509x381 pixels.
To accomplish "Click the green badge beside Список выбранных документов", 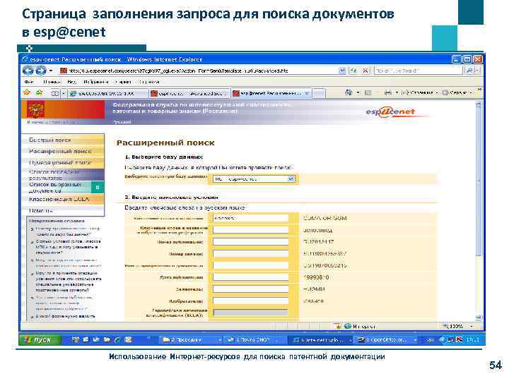I will [x=98, y=187].
